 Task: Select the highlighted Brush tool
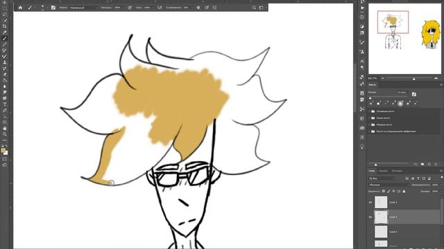point(5,39)
